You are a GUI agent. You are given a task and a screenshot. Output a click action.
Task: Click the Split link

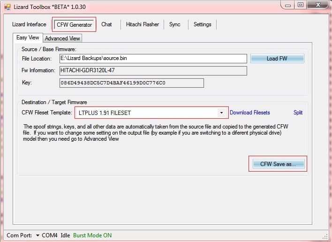click(298, 113)
